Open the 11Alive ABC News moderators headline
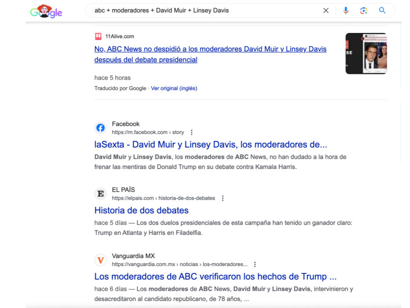 [210, 54]
